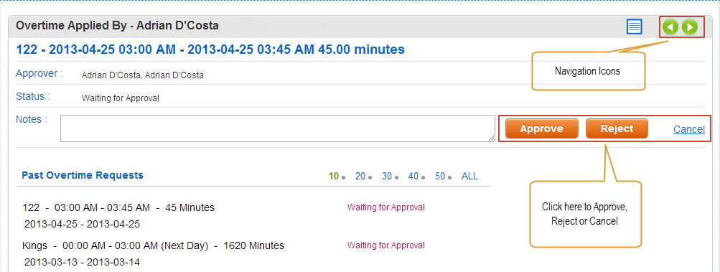Click the Past Overtime Requests heading
The image size is (720, 272).
click(x=83, y=175)
